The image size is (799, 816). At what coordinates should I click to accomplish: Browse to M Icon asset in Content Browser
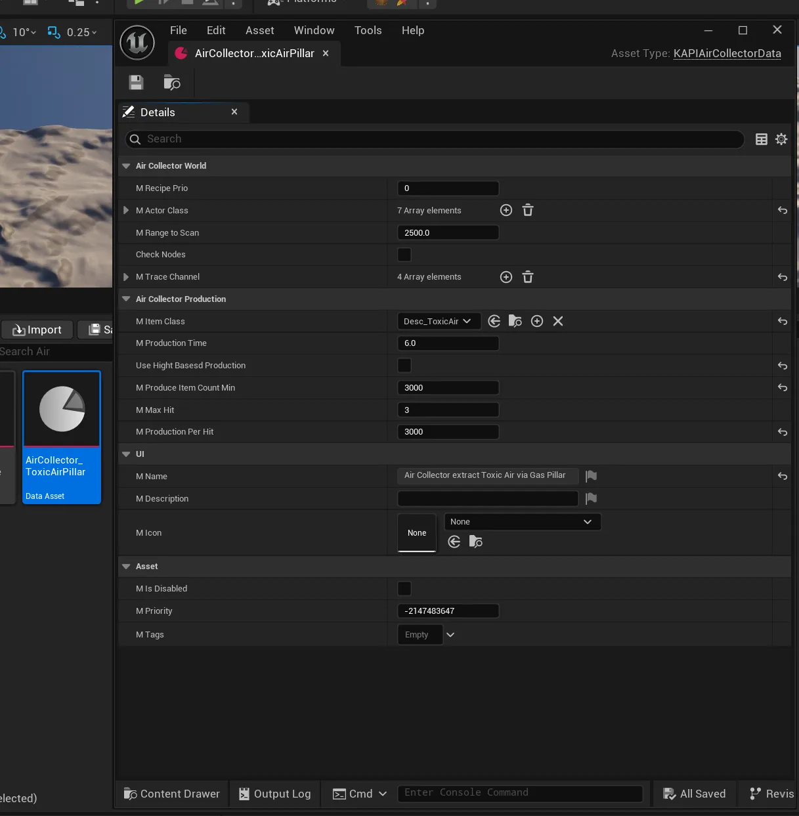coord(476,542)
